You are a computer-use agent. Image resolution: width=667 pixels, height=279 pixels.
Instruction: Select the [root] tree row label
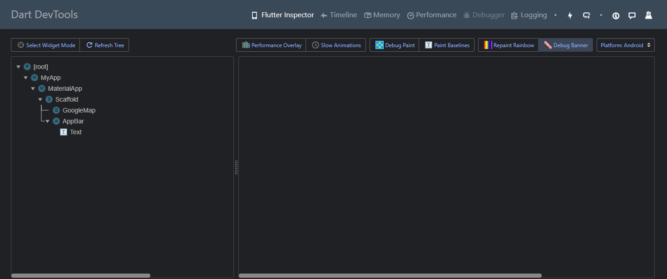pos(41,67)
